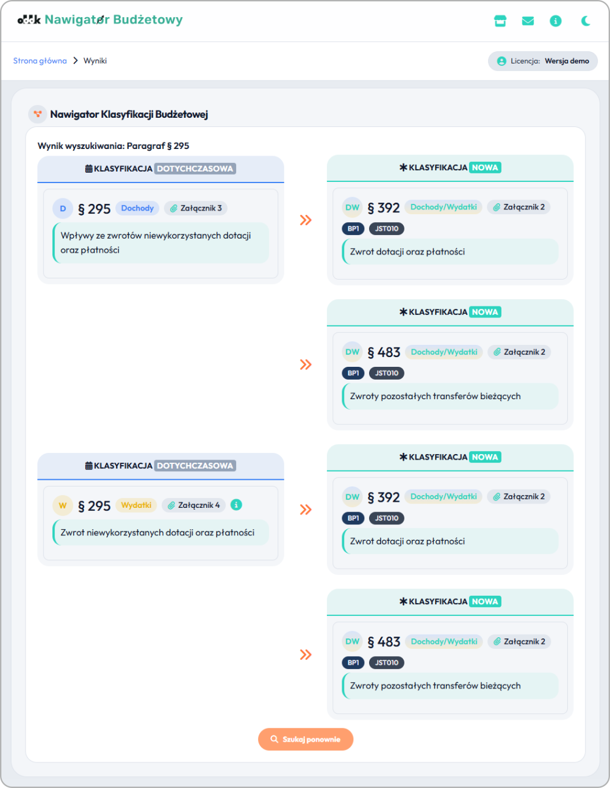
Task: Click the BP1 tag in first § 392 card
Action: click(x=353, y=229)
